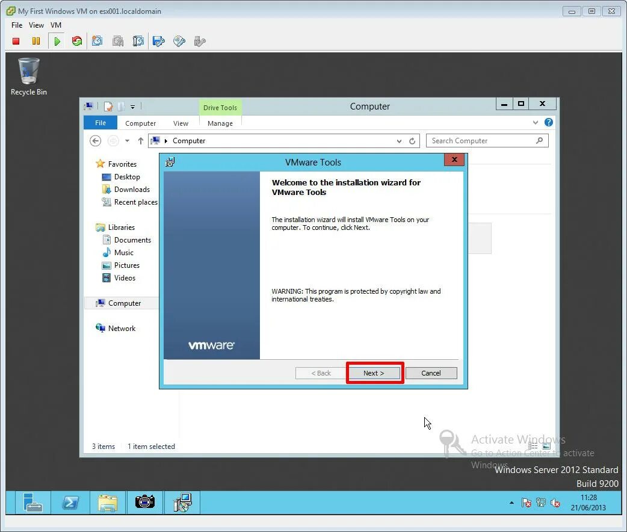Open the Customize Quick Access Toolbar dropdown
The height and width of the screenshot is (532, 627).
pos(133,107)
